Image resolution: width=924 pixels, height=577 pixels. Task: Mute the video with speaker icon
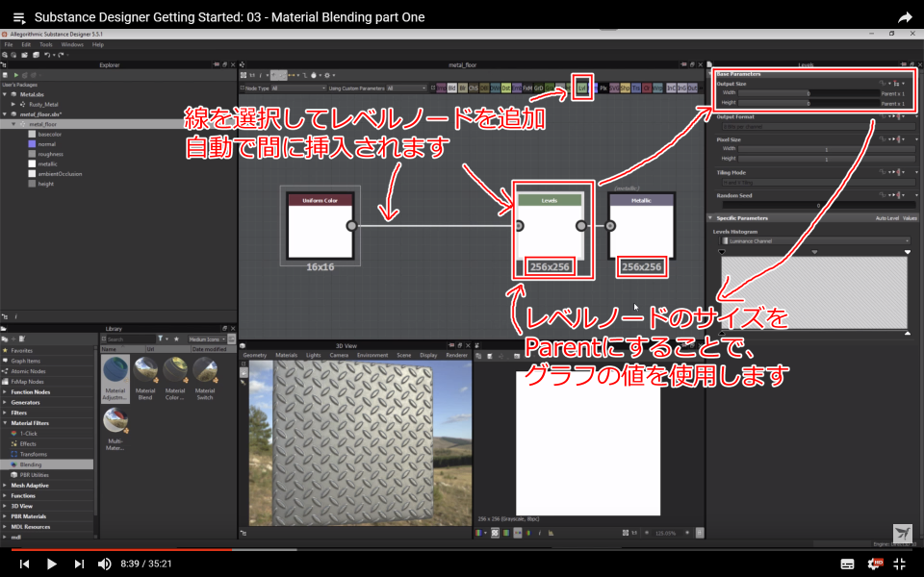104,564
